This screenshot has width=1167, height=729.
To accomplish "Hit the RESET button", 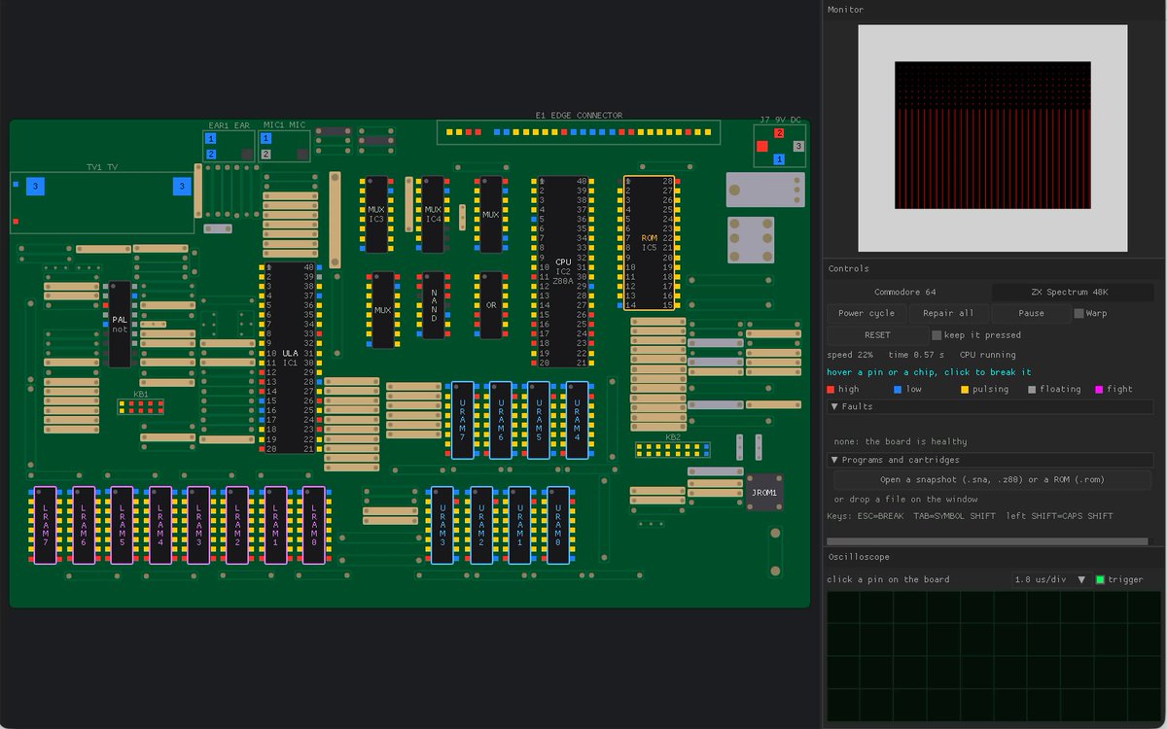I will point(877,335).
